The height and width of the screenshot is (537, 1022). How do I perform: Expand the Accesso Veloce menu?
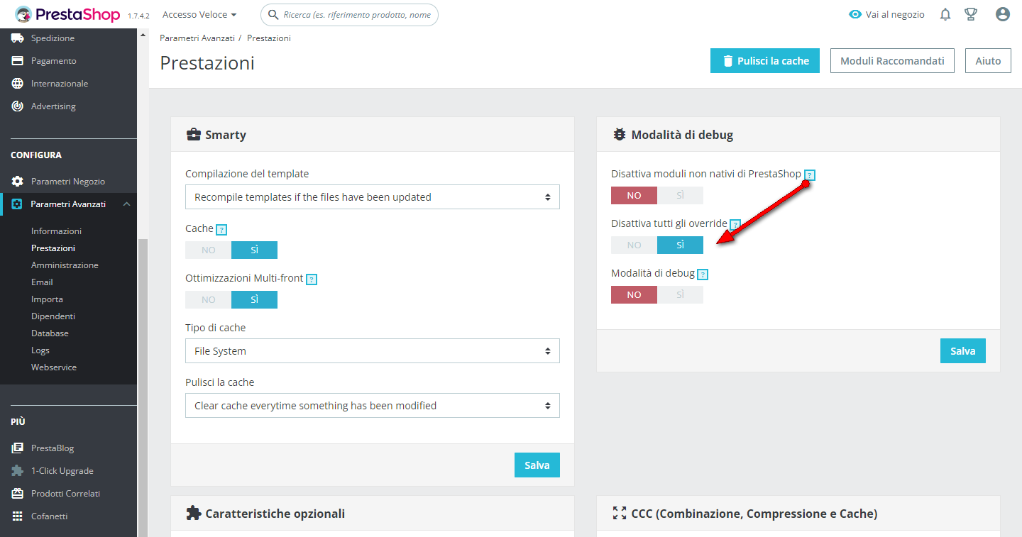coord(199,14)
